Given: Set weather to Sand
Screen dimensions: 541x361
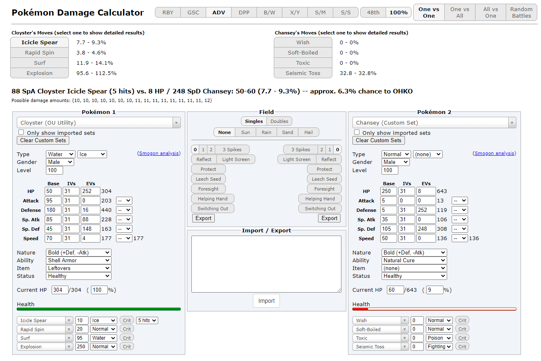Looking at the screenshot, I should coord(288,132).
